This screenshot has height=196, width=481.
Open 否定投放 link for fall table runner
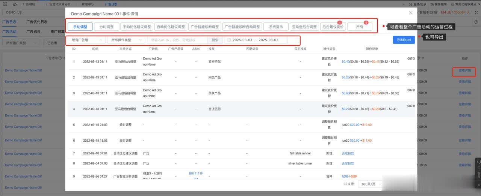tap(348, 153)
